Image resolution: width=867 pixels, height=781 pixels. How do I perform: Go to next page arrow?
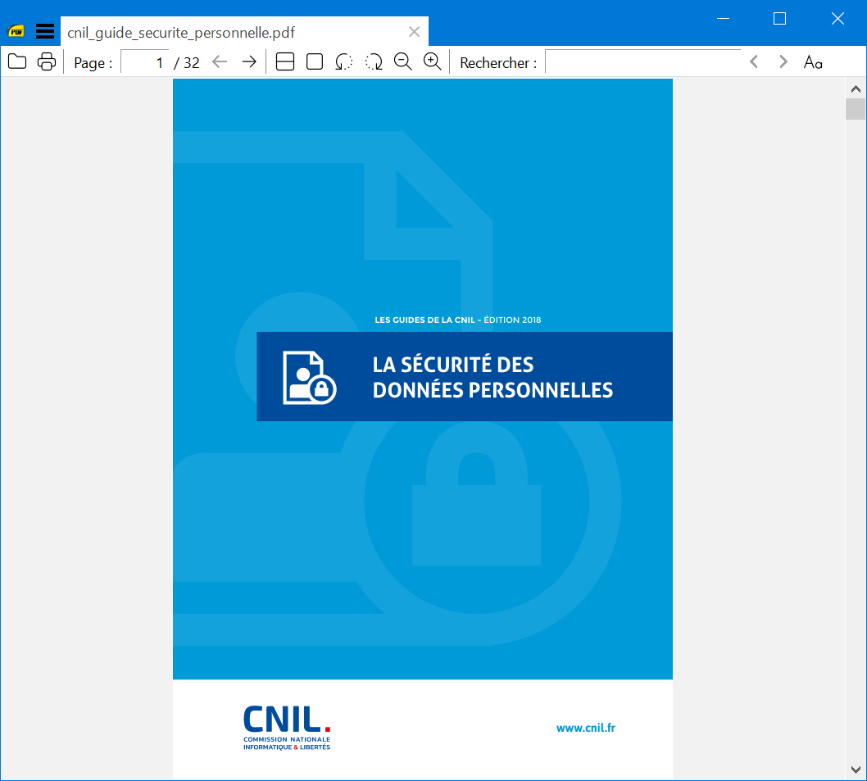[x=249, y=62]
